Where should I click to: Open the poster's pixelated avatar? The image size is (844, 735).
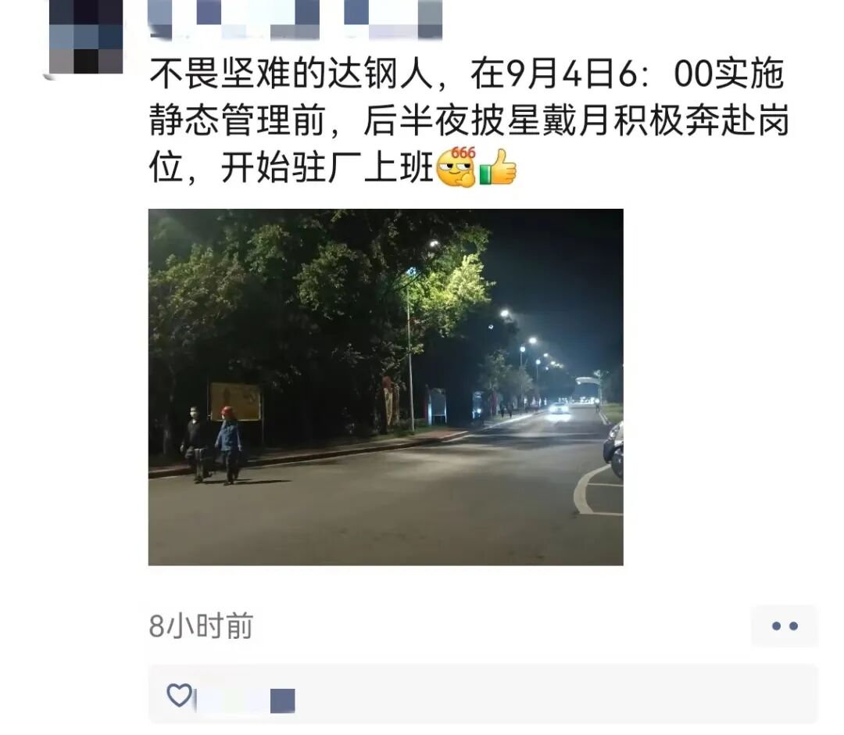pos(86,37)
